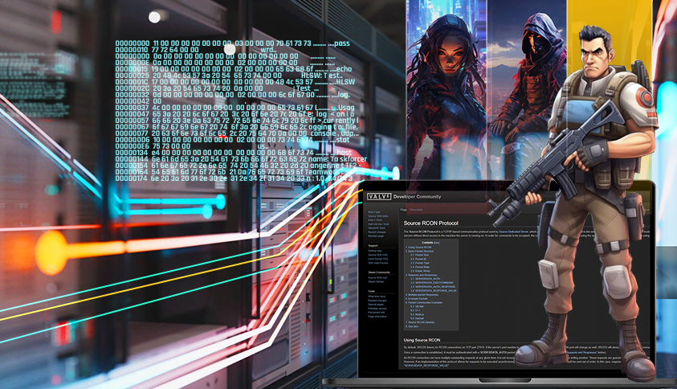Image resolution: width=677 pixels, height=389 pixels.
Task: Jump to 3.3 SERVERDATA_AUTH_RESPONSE
Action: click(x=433, y=287)
